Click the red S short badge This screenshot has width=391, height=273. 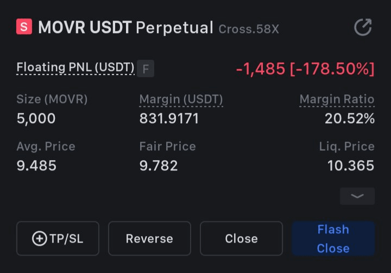(24, 27)
